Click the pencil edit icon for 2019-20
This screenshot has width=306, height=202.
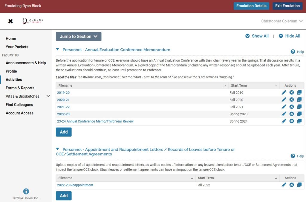284,93
